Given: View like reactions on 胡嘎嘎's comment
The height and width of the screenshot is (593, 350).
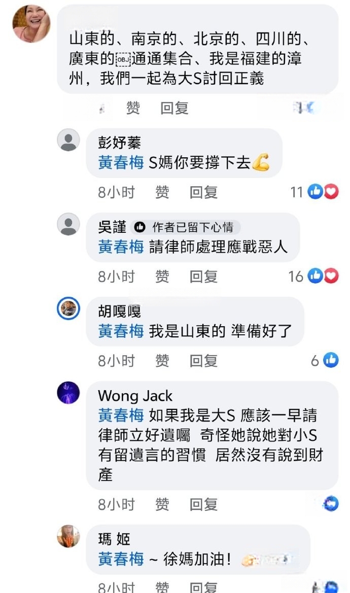Looking at the screenshot, I should [x=325, y=360].
